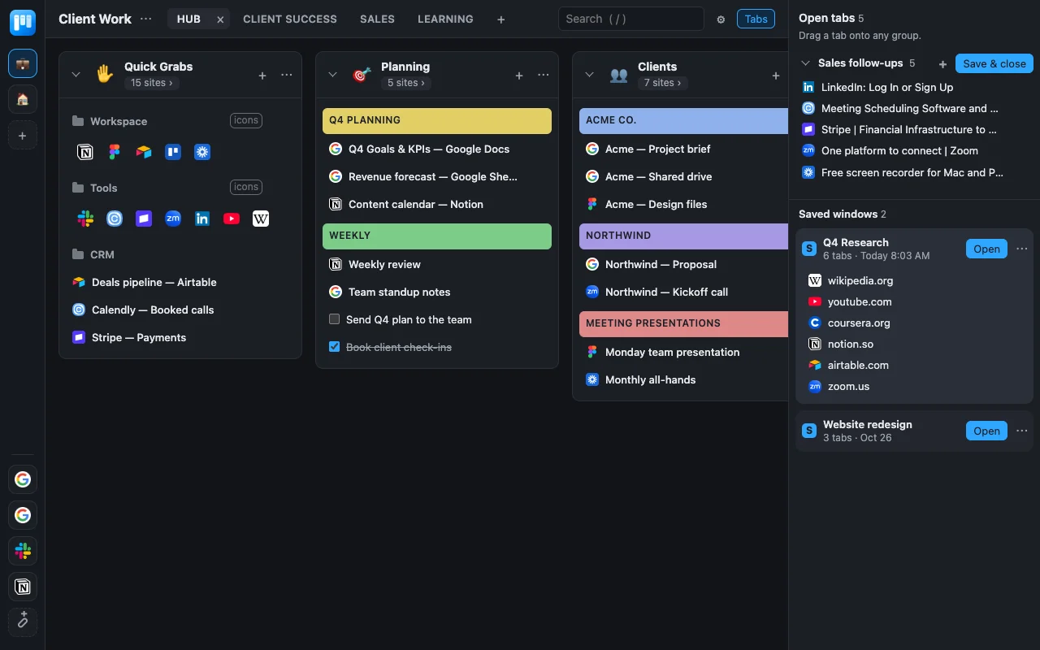1040x650 pixels.
Task: Open Slack from the left sidebar
Action: (x=23, y=551)
